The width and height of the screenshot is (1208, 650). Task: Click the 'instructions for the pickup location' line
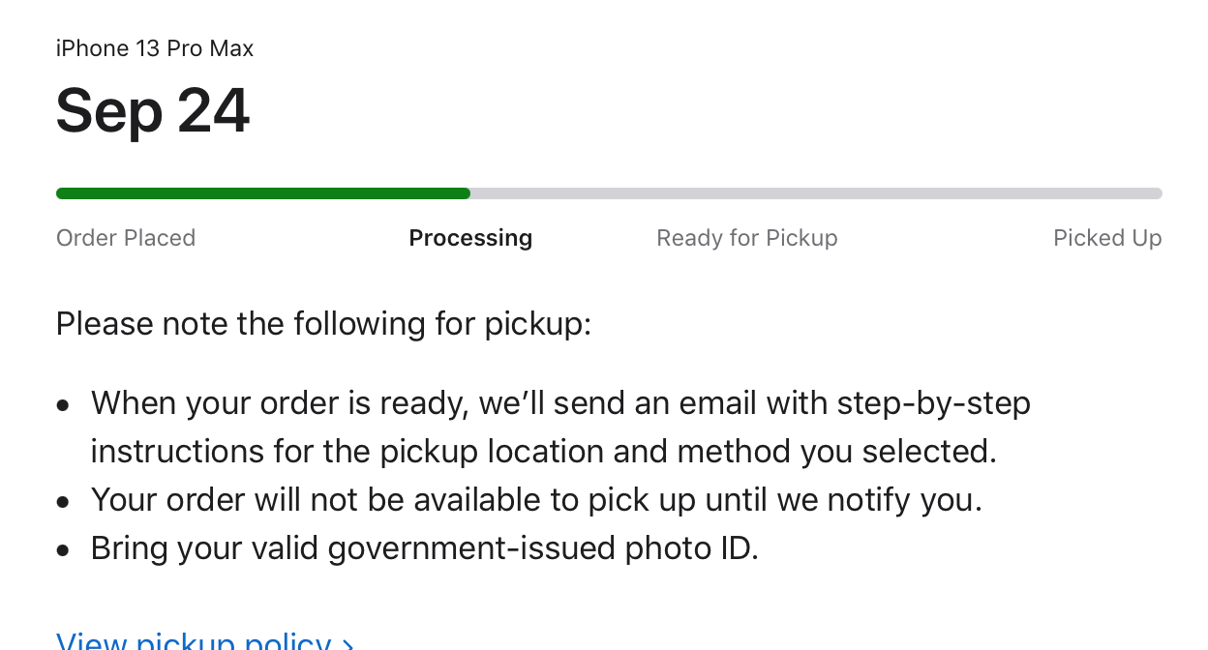tap(543, 452)
